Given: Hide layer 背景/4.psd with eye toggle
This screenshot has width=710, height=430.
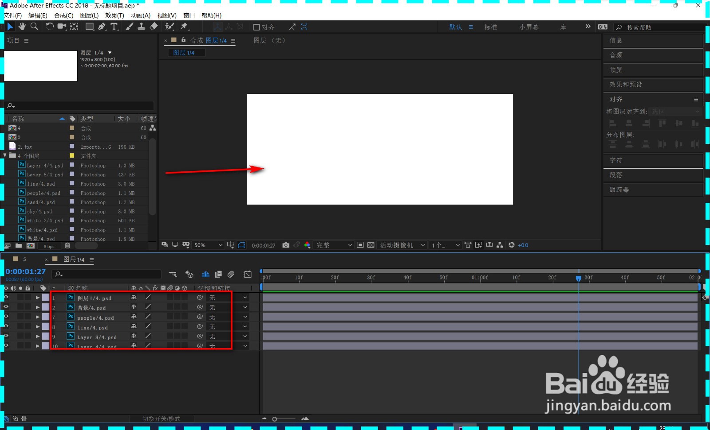Looking at the screenshot, I should point(6,307).
